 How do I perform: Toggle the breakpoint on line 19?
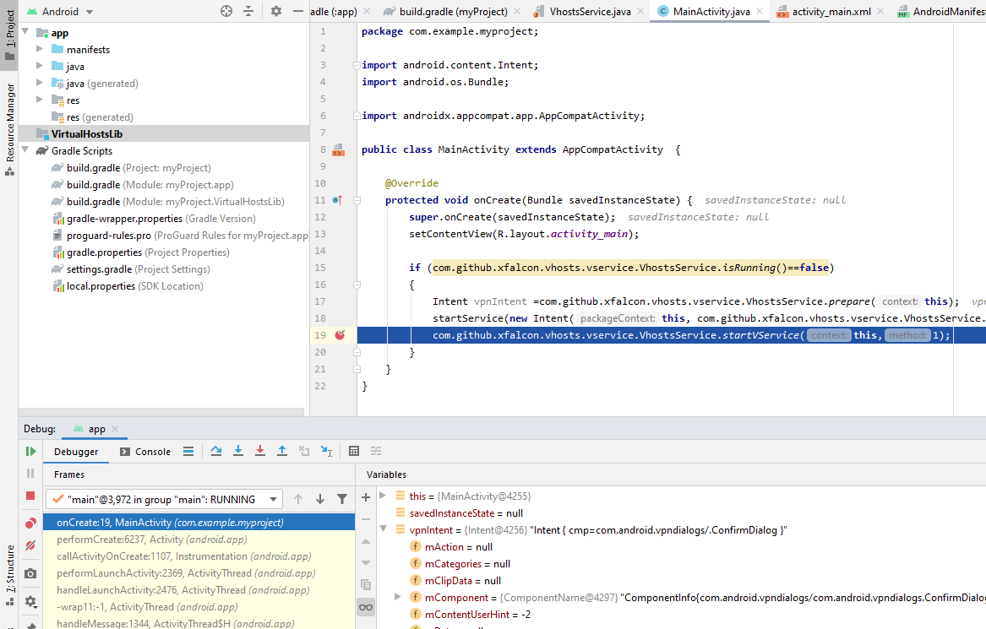coord(340,335)
